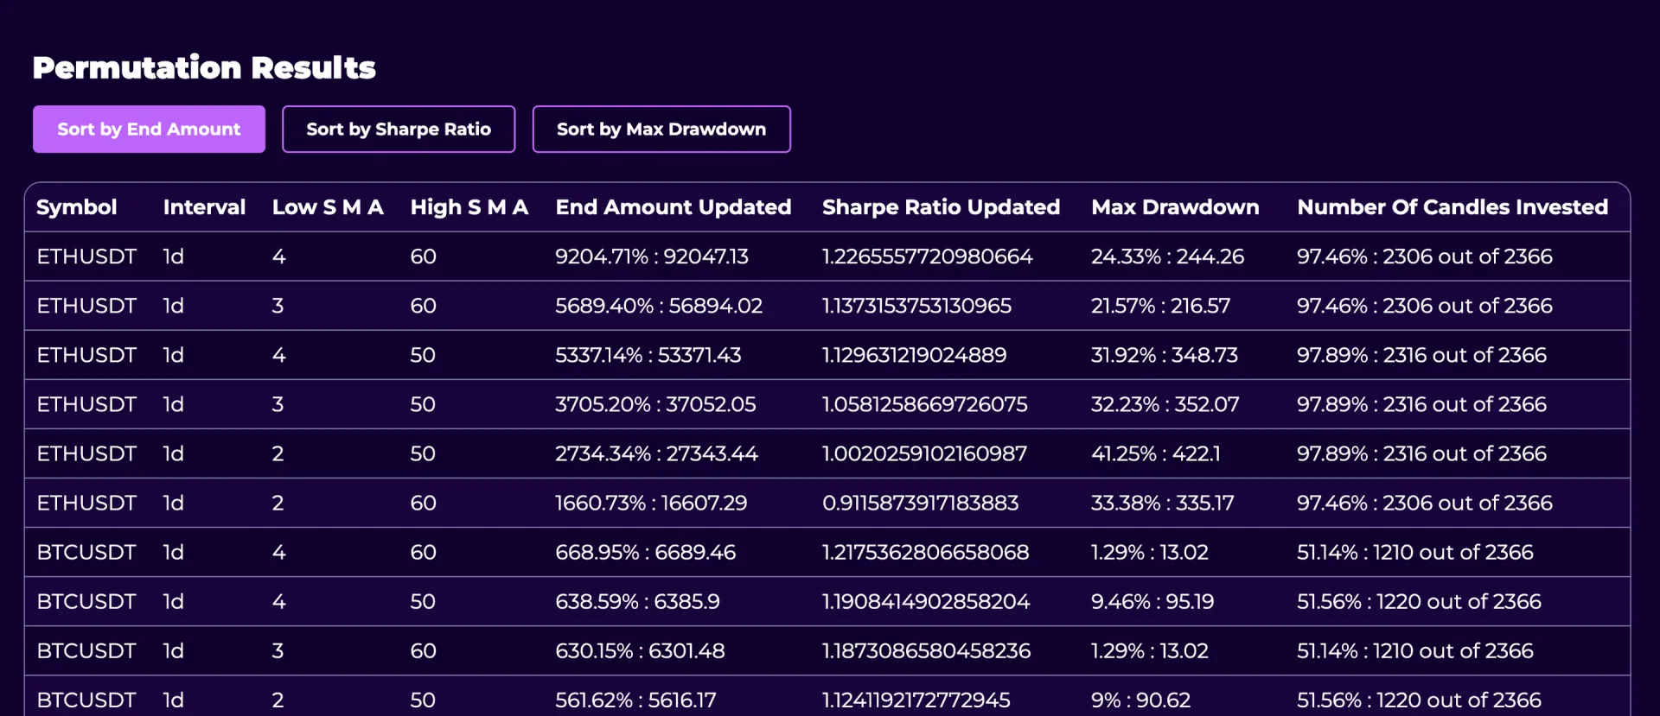Click ETHUSDT symbol in 9204.71% row
This screenshot has height=716, width=1660.
86,257
